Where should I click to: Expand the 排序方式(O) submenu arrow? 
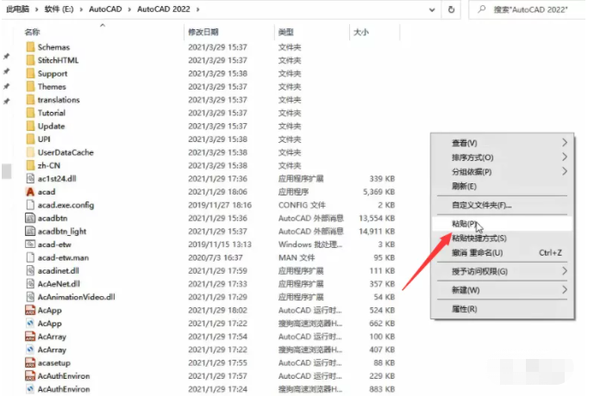coord(565,157)
